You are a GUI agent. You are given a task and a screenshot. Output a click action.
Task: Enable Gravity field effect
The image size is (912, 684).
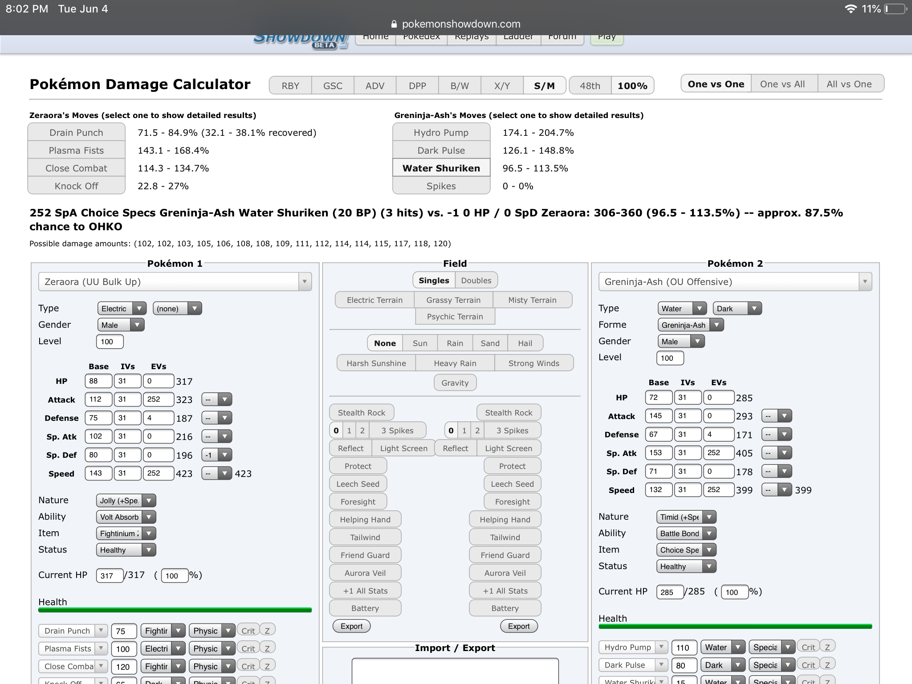tap(455, 383)
